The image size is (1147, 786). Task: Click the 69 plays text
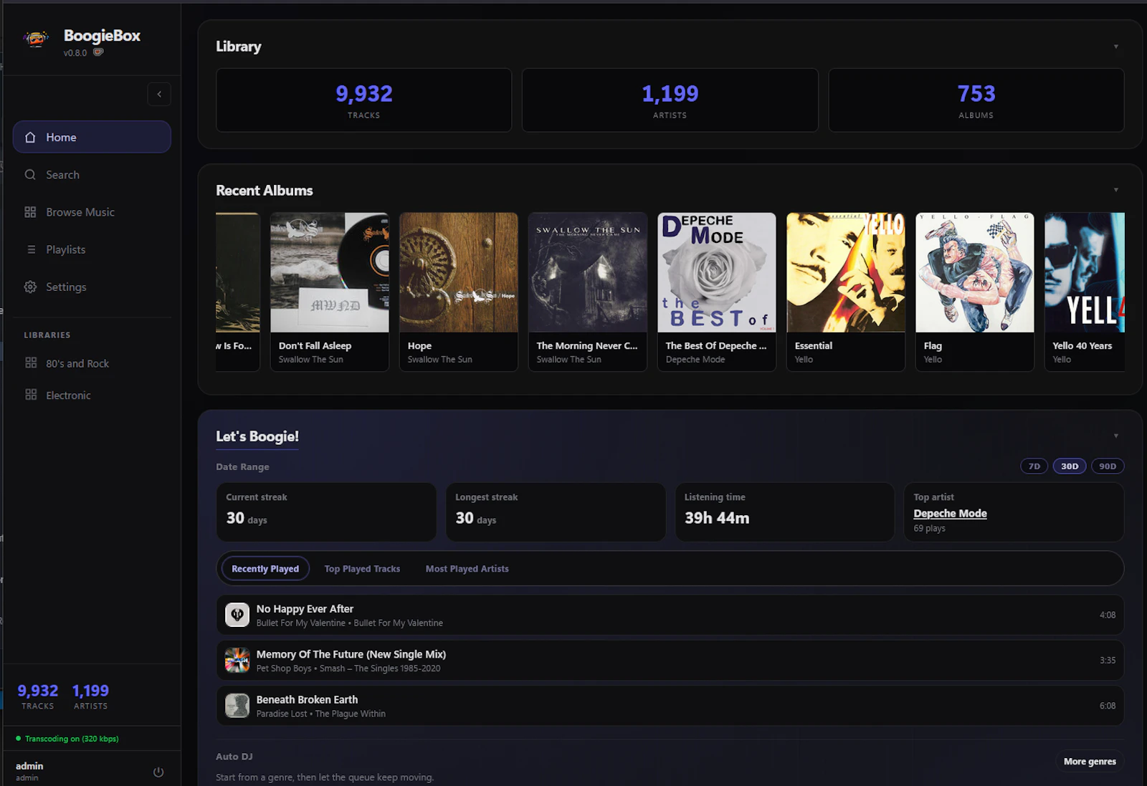click(929, 529)
